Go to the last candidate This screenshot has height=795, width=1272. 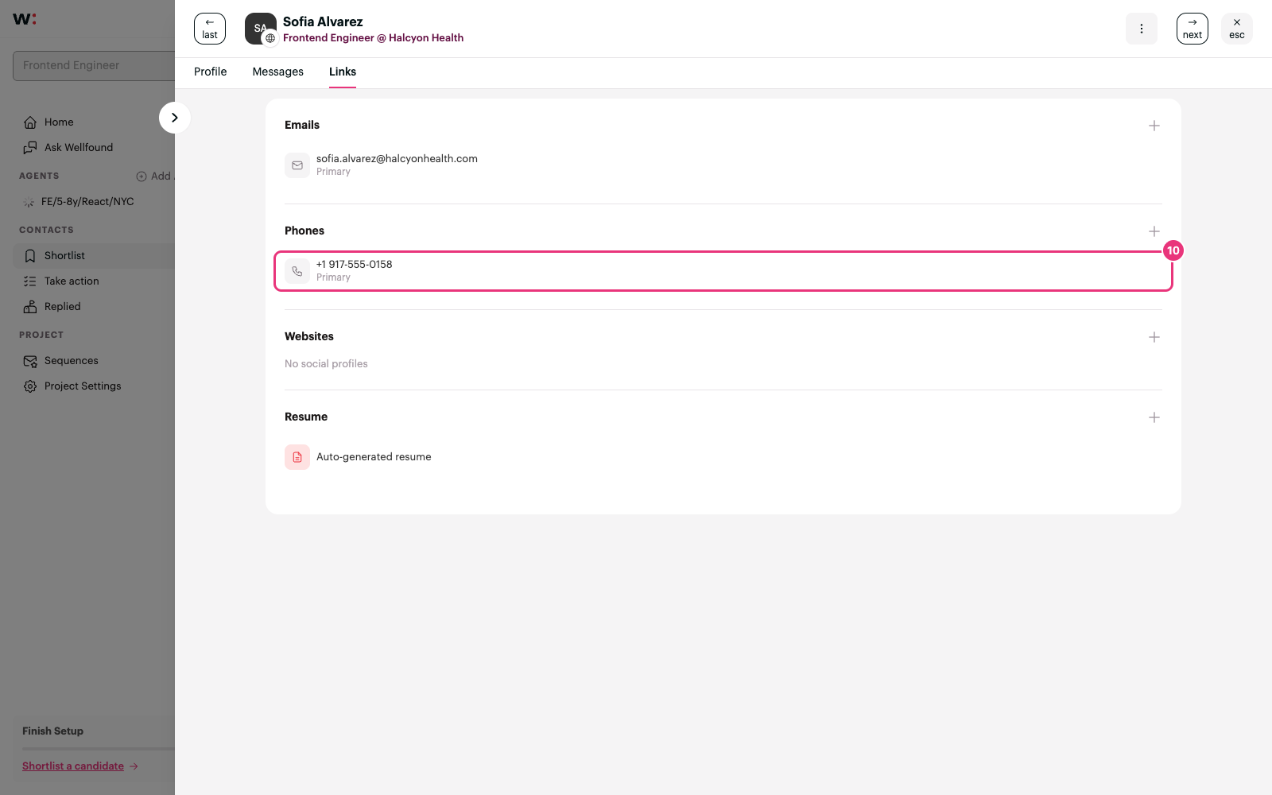pos(210,29)
